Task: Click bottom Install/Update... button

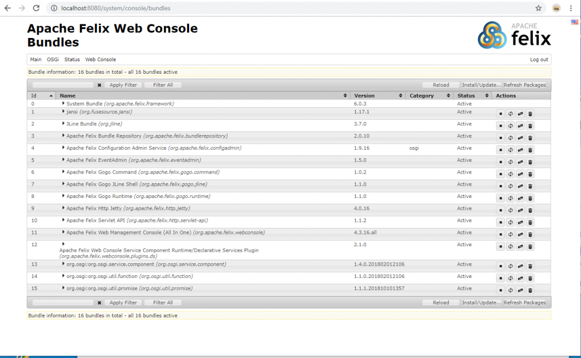Action: click(x=481, y=302)
